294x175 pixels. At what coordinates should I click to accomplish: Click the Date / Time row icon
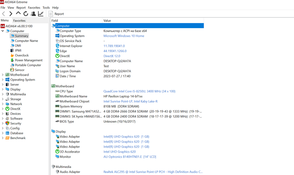58,76
